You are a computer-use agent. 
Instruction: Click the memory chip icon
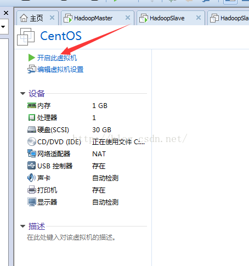coord(32,105)
